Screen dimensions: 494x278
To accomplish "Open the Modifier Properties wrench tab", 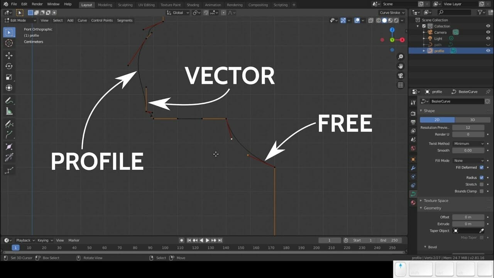I will (413, 168).
